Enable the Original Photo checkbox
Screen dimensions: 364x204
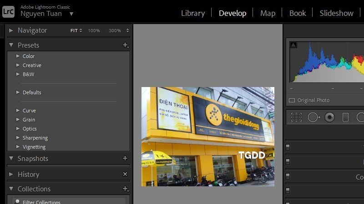tap(292, 100)
